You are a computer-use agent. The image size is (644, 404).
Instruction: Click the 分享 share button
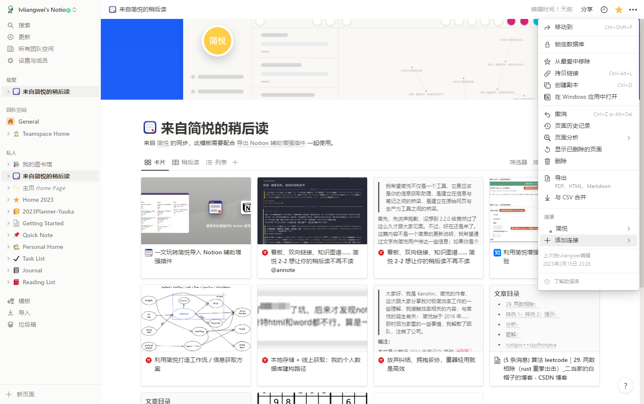pyautogui.click(x=586, y=9)
